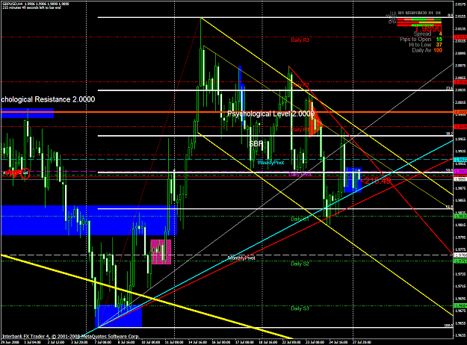Click the Hi to Low readout
Viewport: 467px width, 345px height.
[425, 45]
